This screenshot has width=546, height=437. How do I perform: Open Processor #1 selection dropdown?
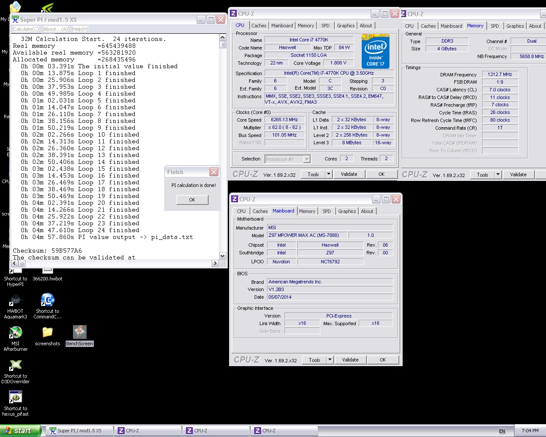click(x=307, y=159)
